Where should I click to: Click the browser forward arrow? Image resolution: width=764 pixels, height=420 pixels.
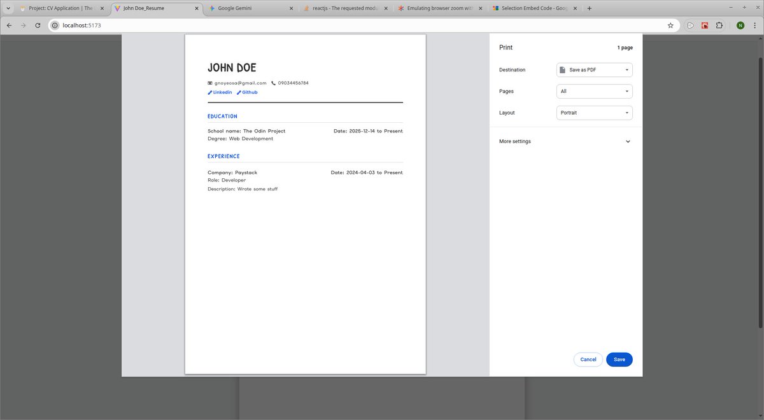click(x=23, y=25)
